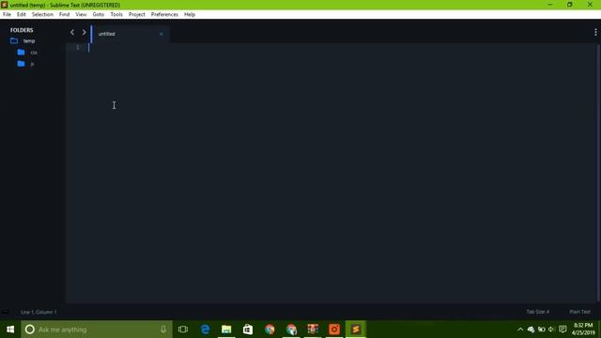Open the Action Center notifications icon
This screenshot has height=338, width=601.
click(562, 330)
